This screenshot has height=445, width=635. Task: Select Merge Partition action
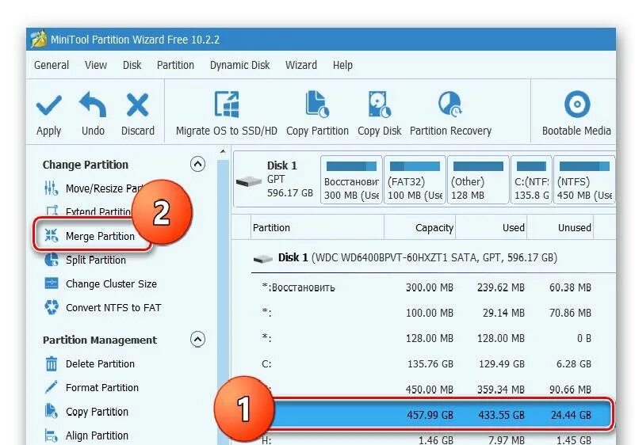(90, 236)
